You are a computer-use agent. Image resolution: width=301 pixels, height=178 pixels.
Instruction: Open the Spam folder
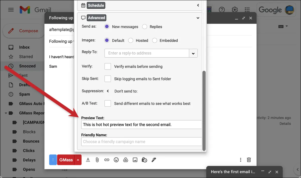pos(25,94)
